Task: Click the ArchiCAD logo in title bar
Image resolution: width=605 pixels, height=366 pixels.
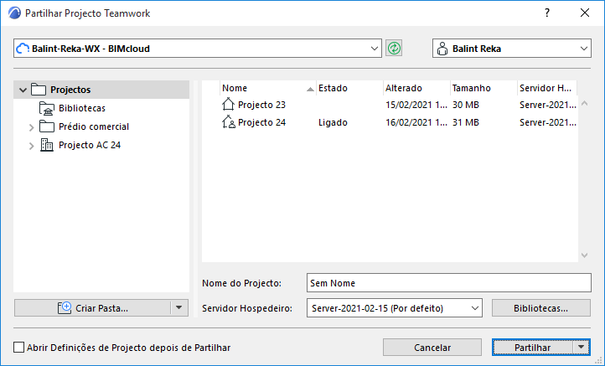Action: 14,13
